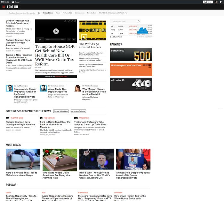Click the Alaska Air Group company tag
The width and height of the screenshot is (224, 201).
coord(17,118)
